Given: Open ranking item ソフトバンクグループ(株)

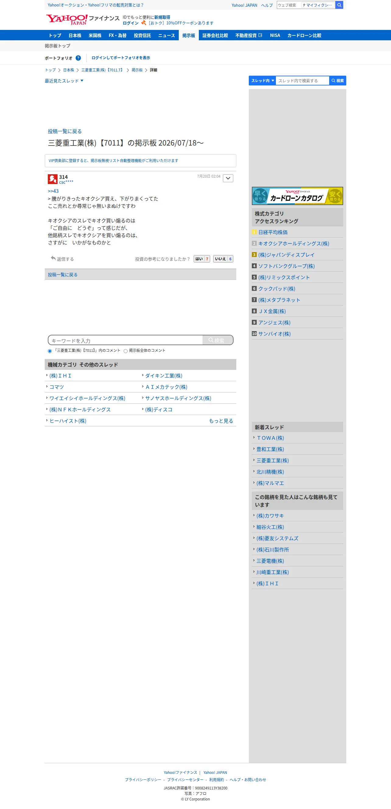Looking at the screenshot, I should pyautogui.click(x=286, y=266).
